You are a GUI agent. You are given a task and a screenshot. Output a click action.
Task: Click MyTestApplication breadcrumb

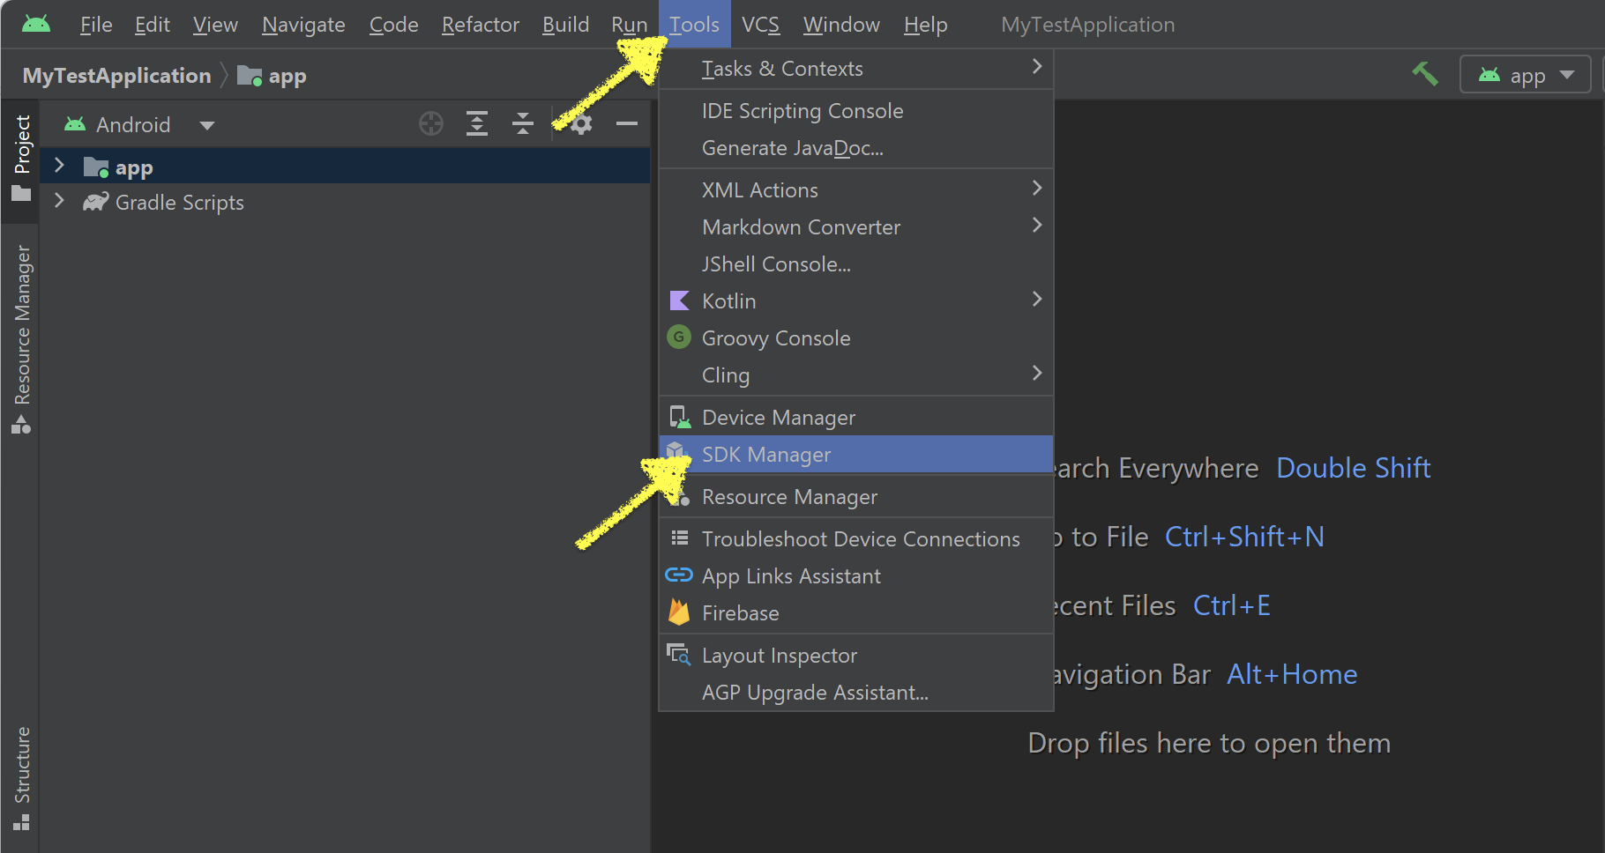(116, 76)
